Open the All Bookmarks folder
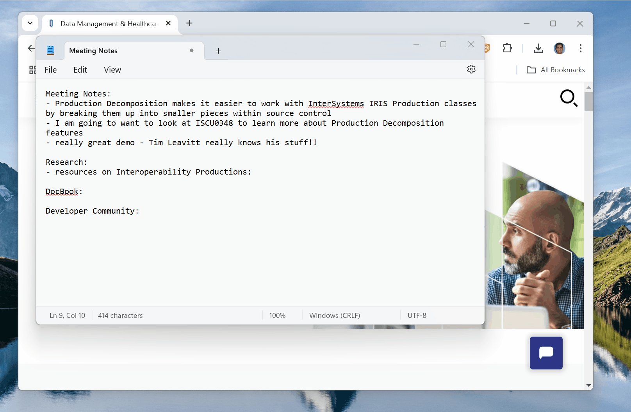631x412 pixels. click(x=556, y=70)
